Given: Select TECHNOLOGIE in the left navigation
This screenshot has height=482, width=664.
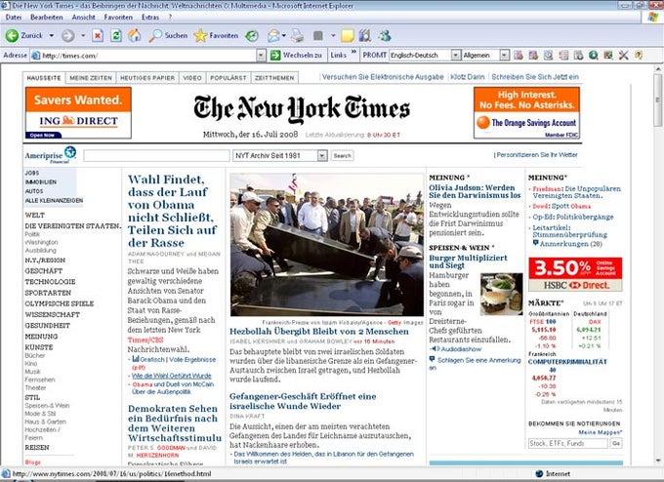Looking at the screenshot, I should [50, 282].
